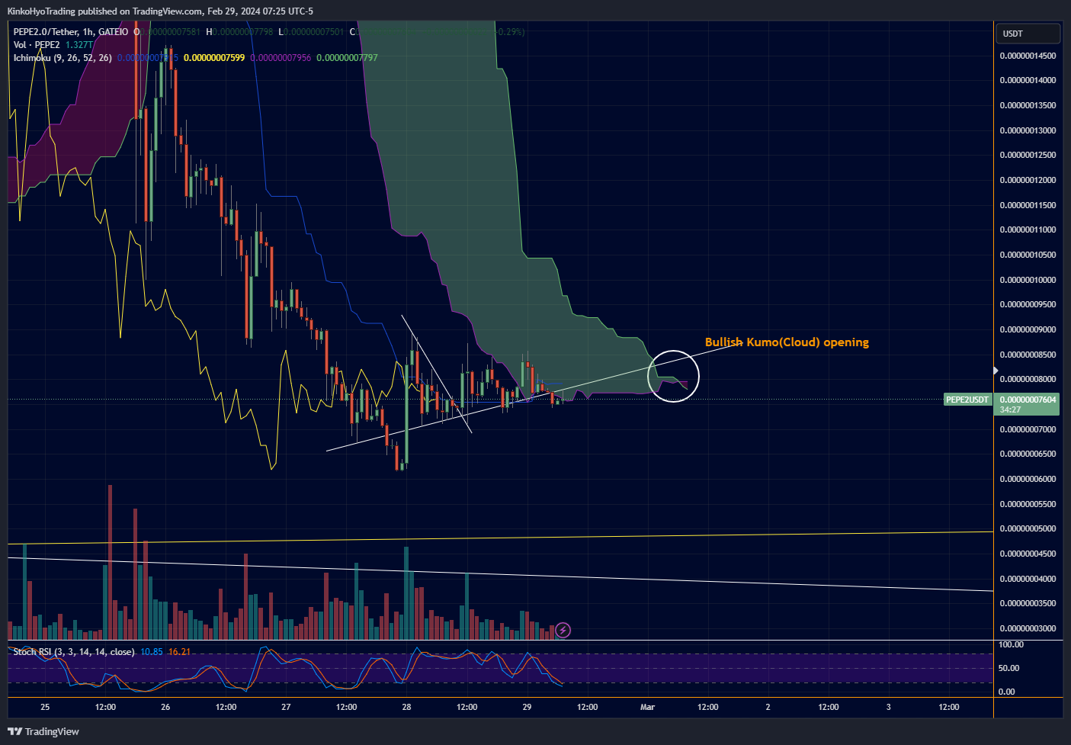
Task: Click the 0.00000009000 price axis label
Action: tap(1028, 329)
